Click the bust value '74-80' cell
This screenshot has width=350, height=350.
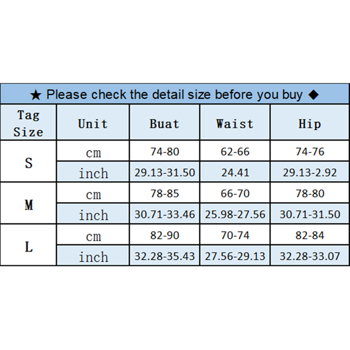(x=165, y=152)
